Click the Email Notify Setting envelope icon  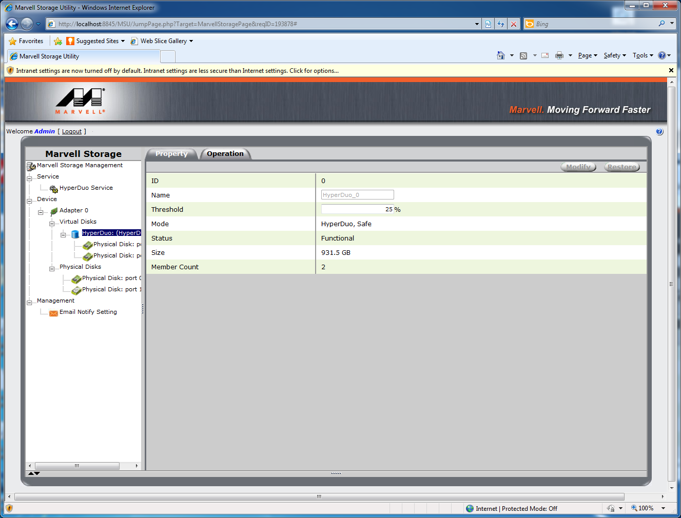[53, 313]
